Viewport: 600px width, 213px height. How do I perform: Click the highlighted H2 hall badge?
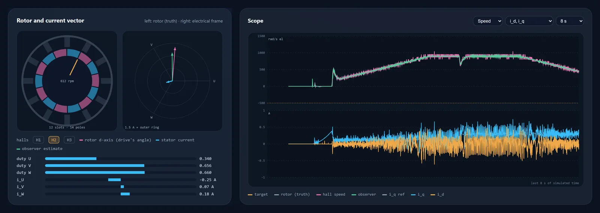(x=54, y=140)
